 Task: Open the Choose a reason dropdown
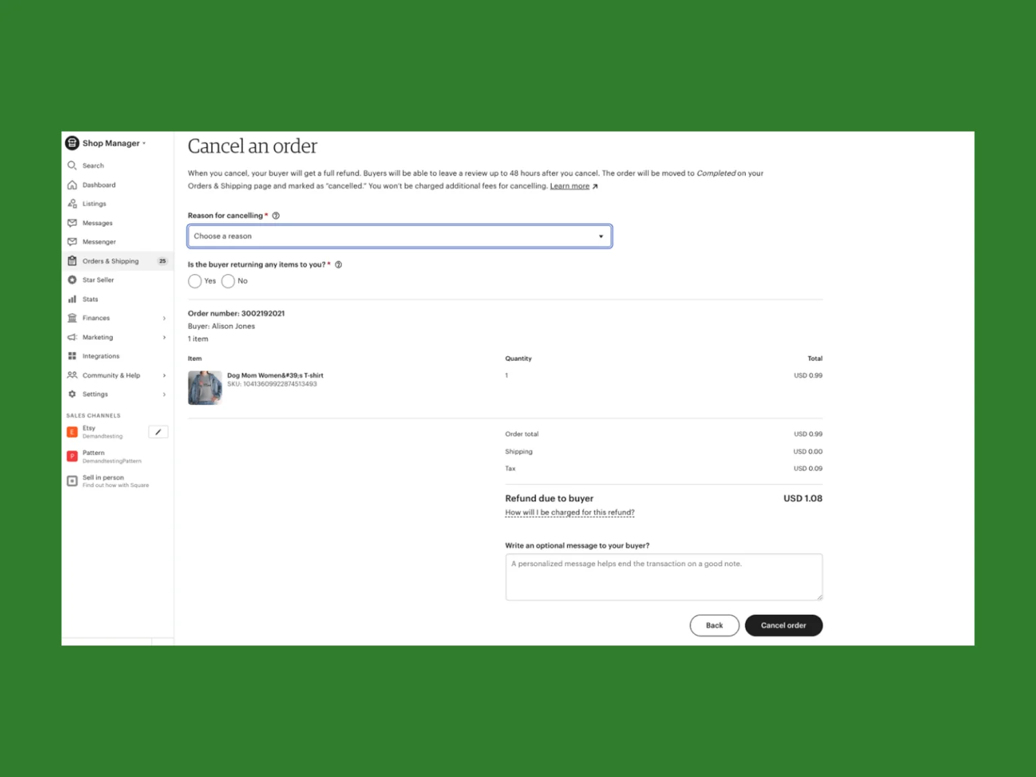399,236
